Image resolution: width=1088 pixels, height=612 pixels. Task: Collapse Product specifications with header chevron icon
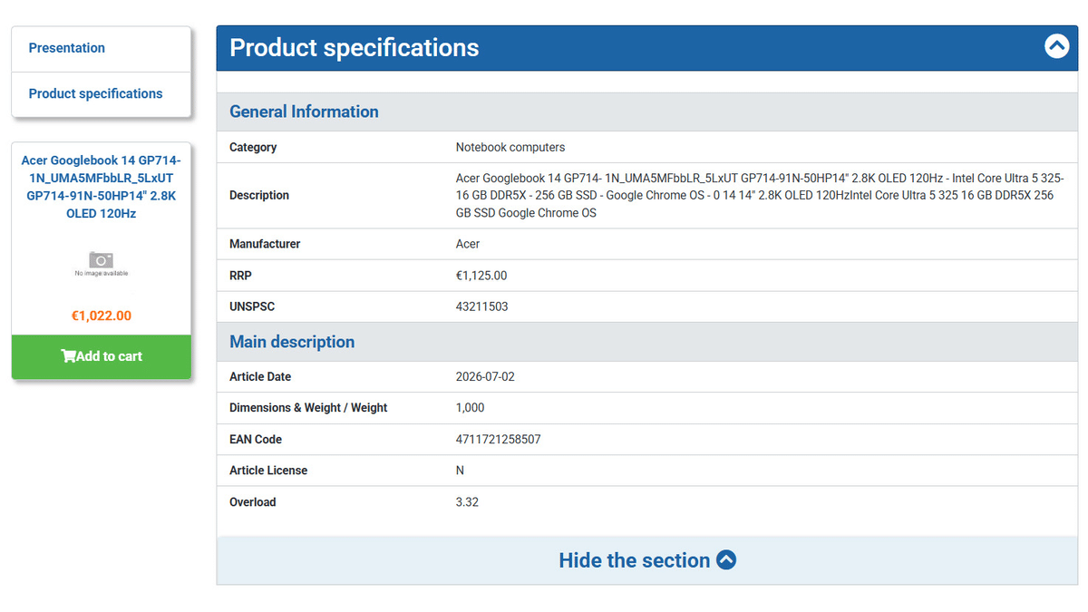point(1056,46)
